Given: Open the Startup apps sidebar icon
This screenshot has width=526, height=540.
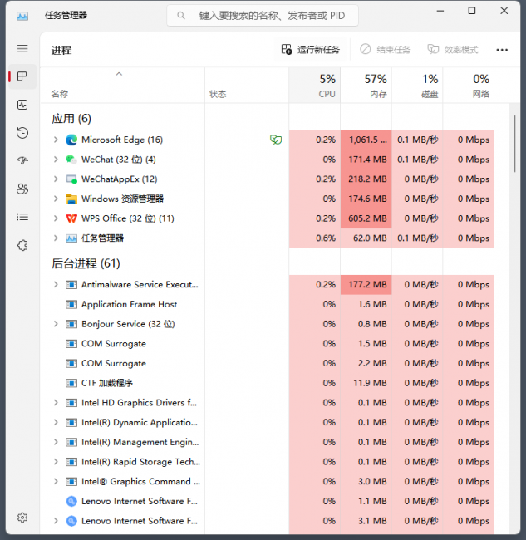Looking at the screenshot, I should 22,160.
